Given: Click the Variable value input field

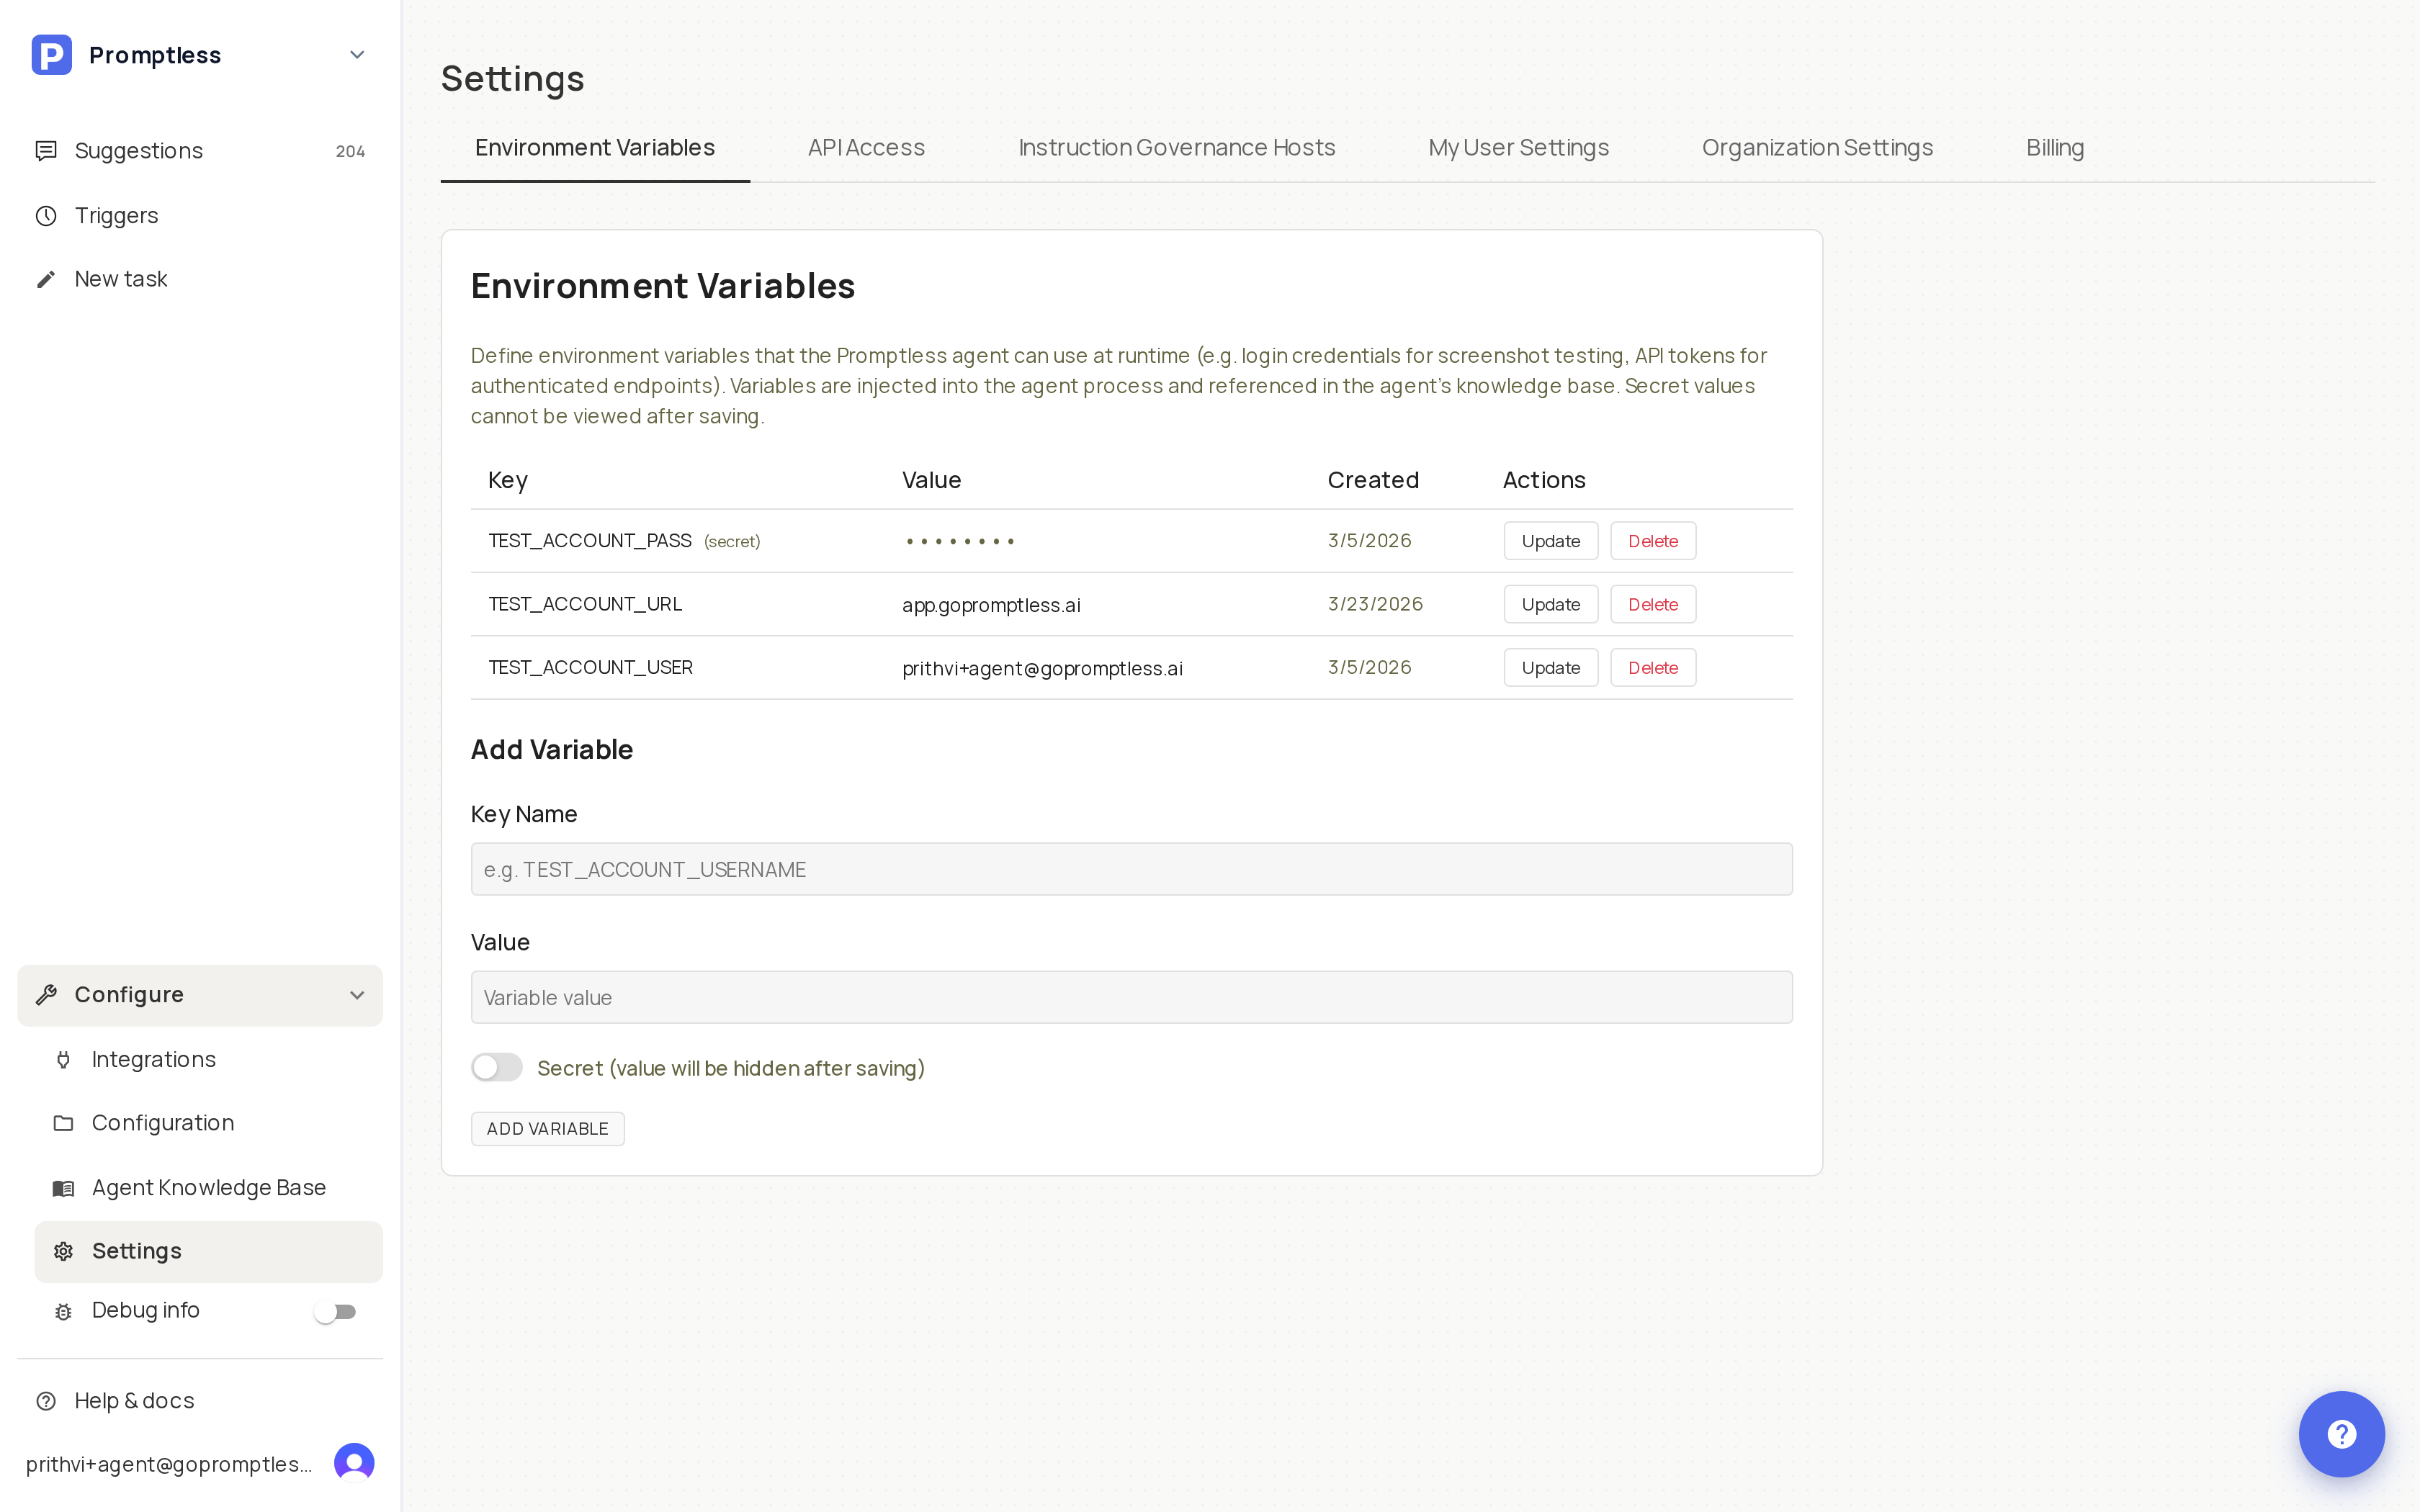Looking at the screenshot, I should 1131,997.
